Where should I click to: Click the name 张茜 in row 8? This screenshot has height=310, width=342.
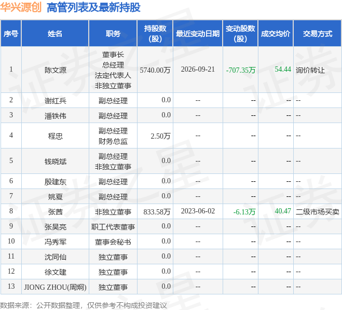tap(56, 211)
